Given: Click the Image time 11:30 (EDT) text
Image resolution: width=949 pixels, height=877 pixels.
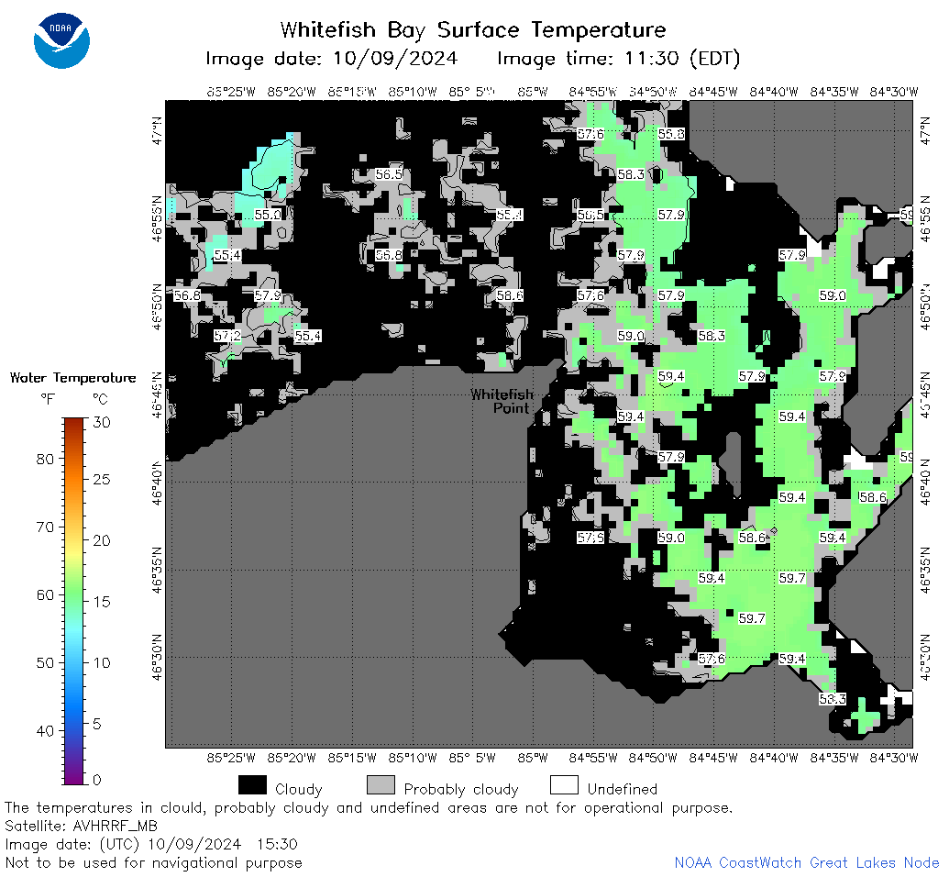Looking at the screenshot, I should coord(619,58).
